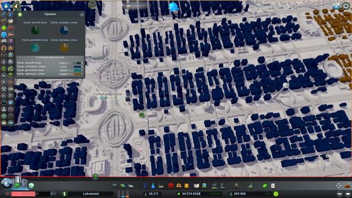Open city info icon left of Lakewood
Screen dimensions: 352x198
pyautogui.click(x=64, y=194)
